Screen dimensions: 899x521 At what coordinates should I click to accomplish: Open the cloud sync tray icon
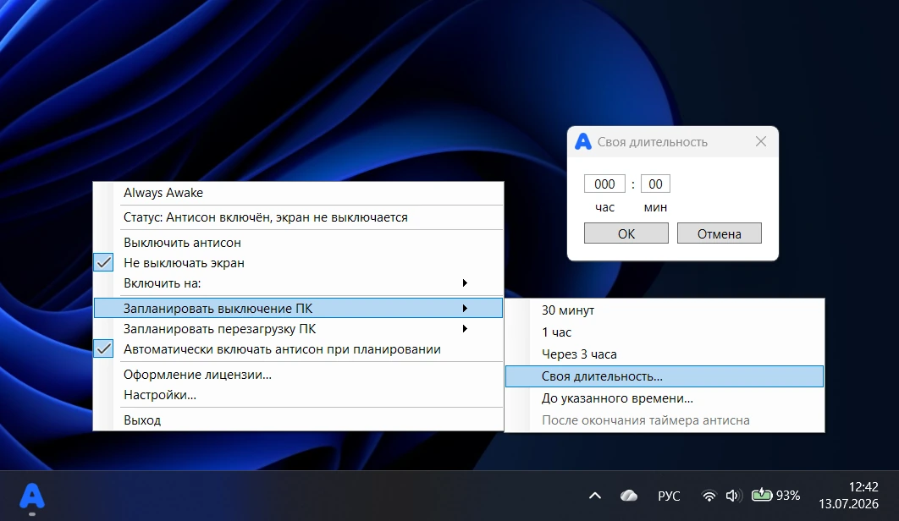pos(629,496)
